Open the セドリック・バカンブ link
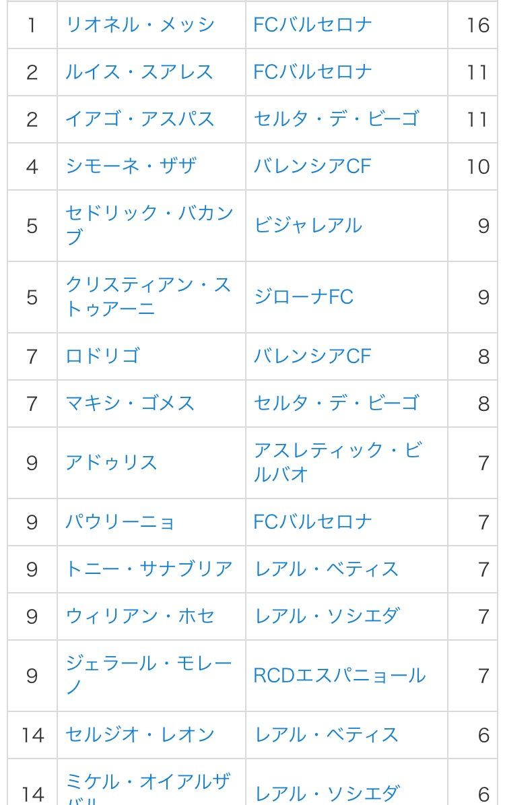The width and height of the screenshot is (505, 805). tap(149, 214)
